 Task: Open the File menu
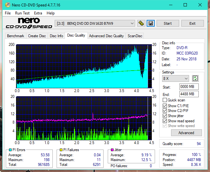8,13
